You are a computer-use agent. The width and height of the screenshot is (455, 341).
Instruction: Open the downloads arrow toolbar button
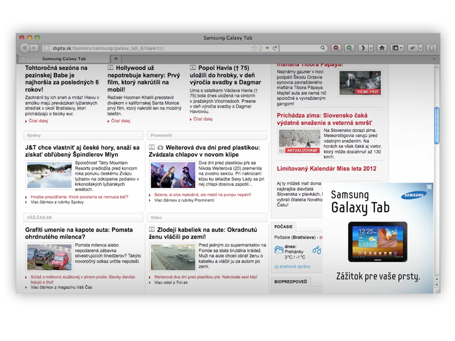[431, 48]
